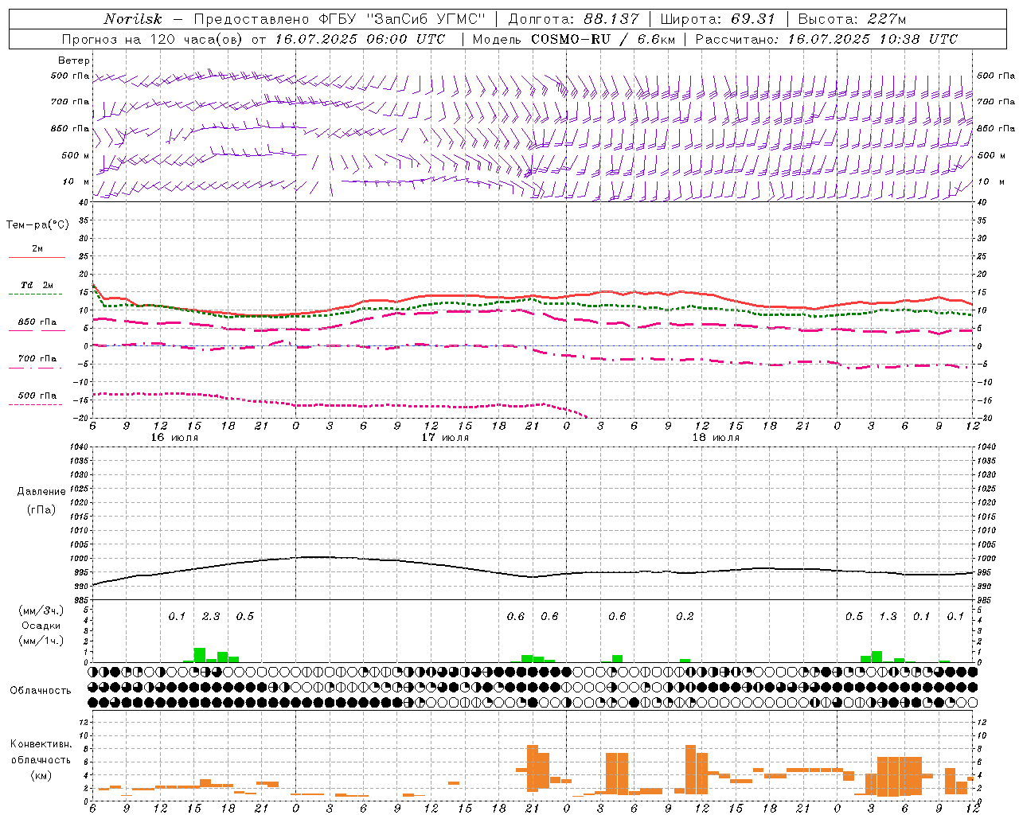Select the provider text ФГБУ "ЗапСиб УГМС"

[x=400, y=19]
